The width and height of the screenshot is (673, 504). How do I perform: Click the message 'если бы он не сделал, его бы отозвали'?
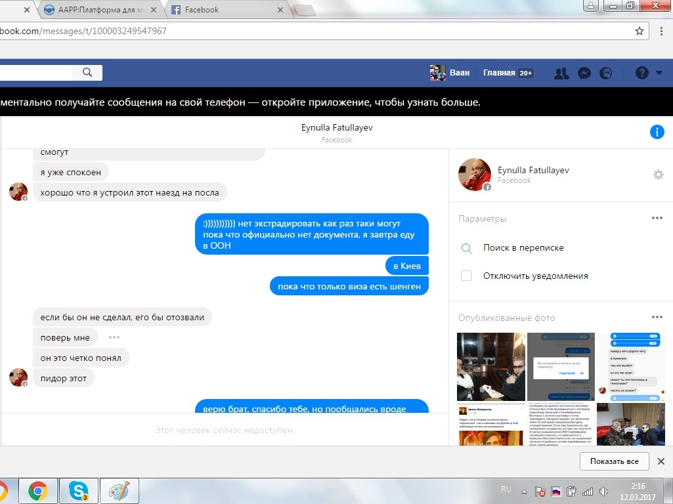(122, 318)
